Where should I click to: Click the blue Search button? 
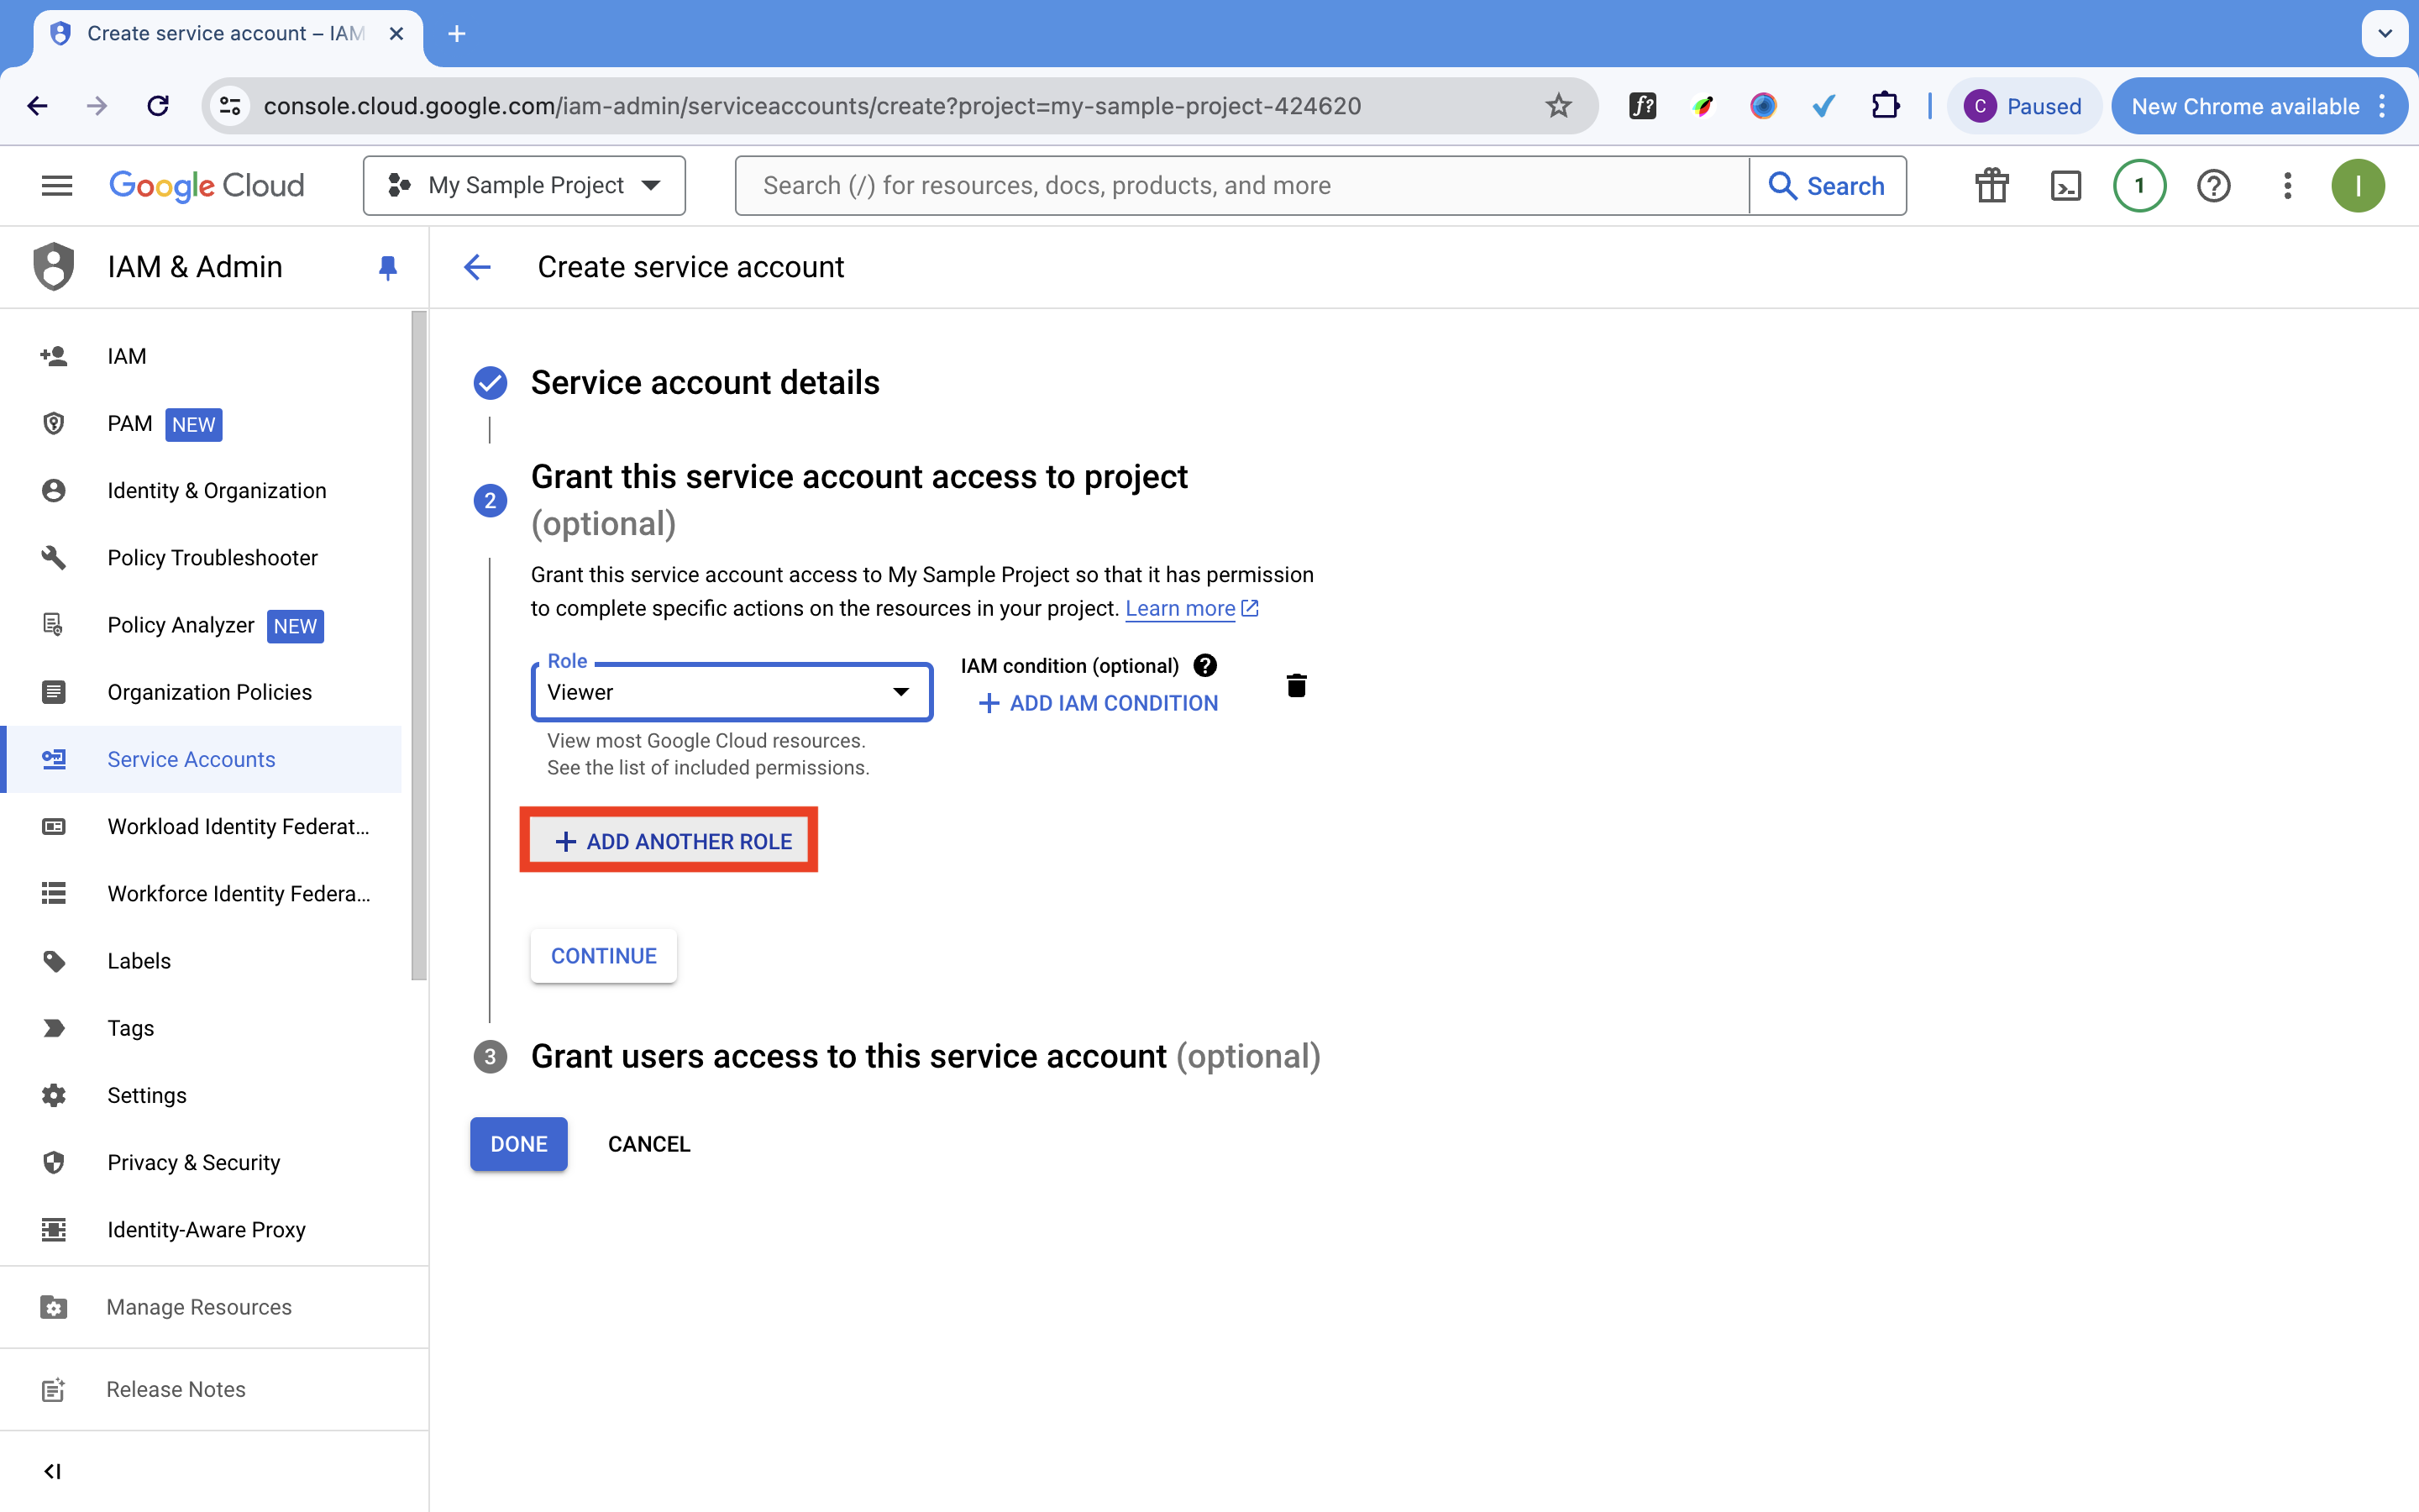(x=1827, y=185)
